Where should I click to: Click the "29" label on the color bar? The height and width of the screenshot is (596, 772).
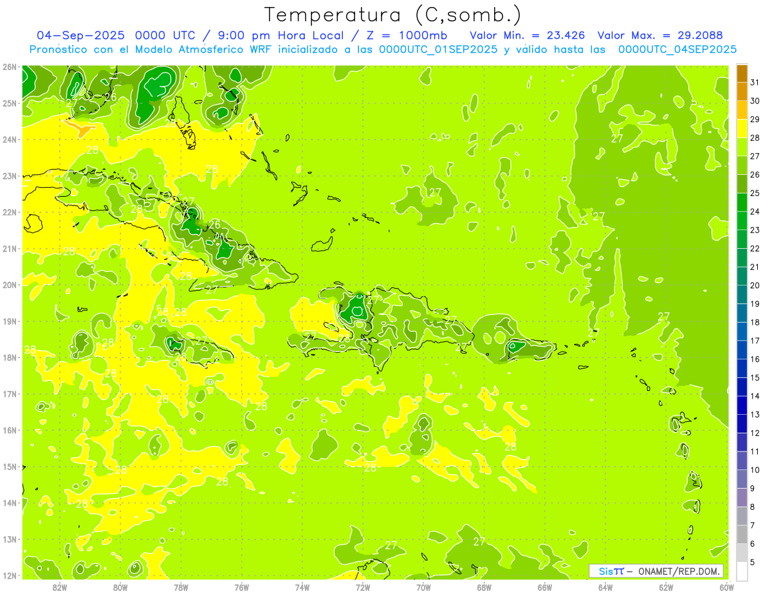tap(755, 120)
